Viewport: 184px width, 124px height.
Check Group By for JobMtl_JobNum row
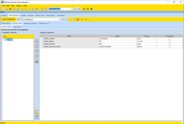pyautogui.click(x=170, y=39)
